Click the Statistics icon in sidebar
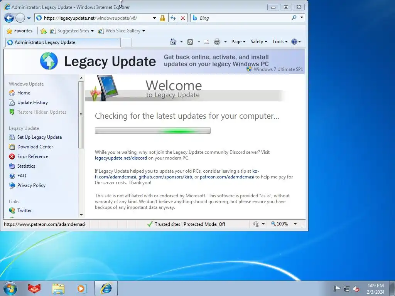Viewport: 395px width, 296px height. click(12, 166)
